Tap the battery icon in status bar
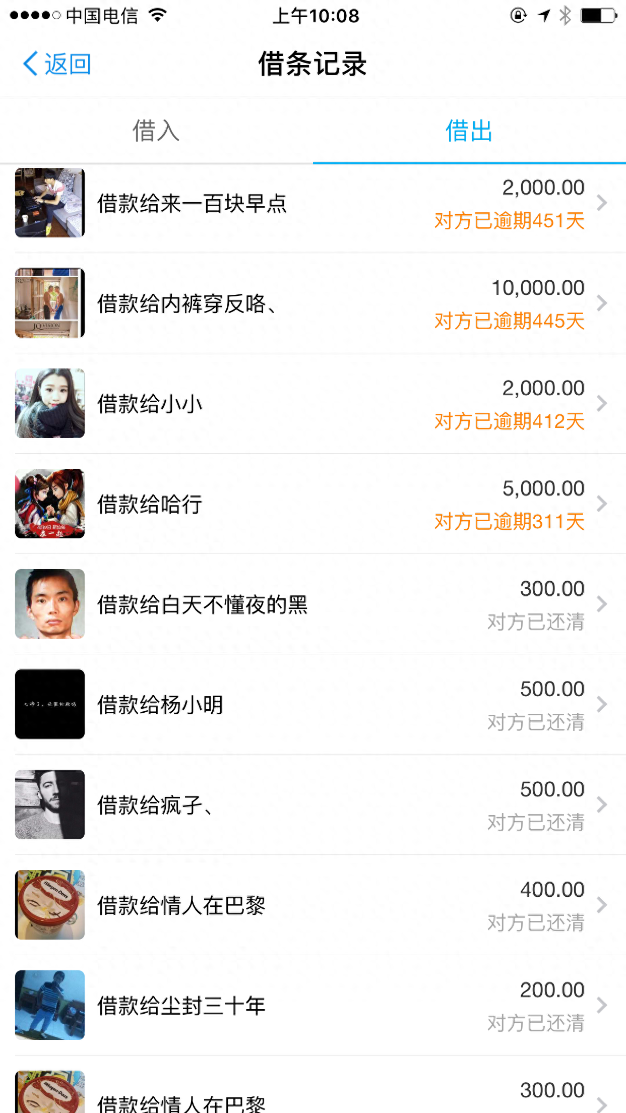 tap(598, 16)
